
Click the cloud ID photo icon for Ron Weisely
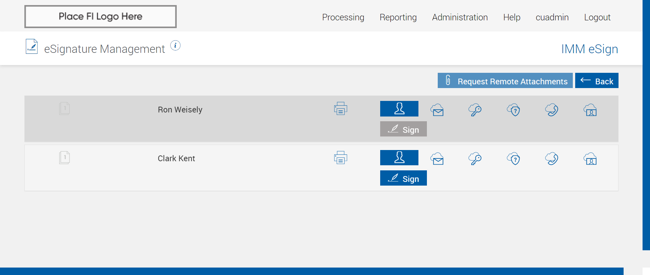(x=590, y=110)
